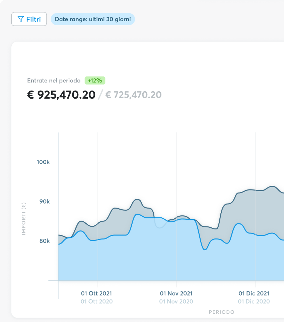This screenshot has height=322, width=284.
Task: Click the 01 Dic 2020 comparison label
Action: tap(254, 301)
